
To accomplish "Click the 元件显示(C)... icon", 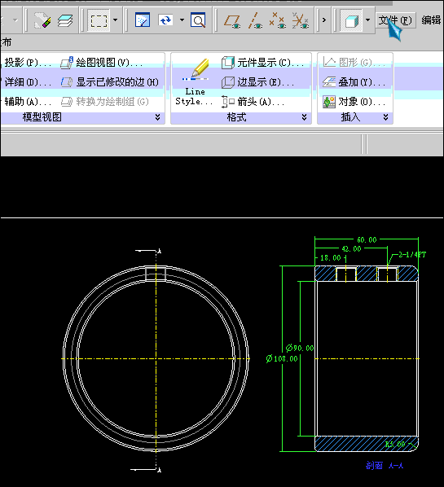I will click(x=228, y=63).
